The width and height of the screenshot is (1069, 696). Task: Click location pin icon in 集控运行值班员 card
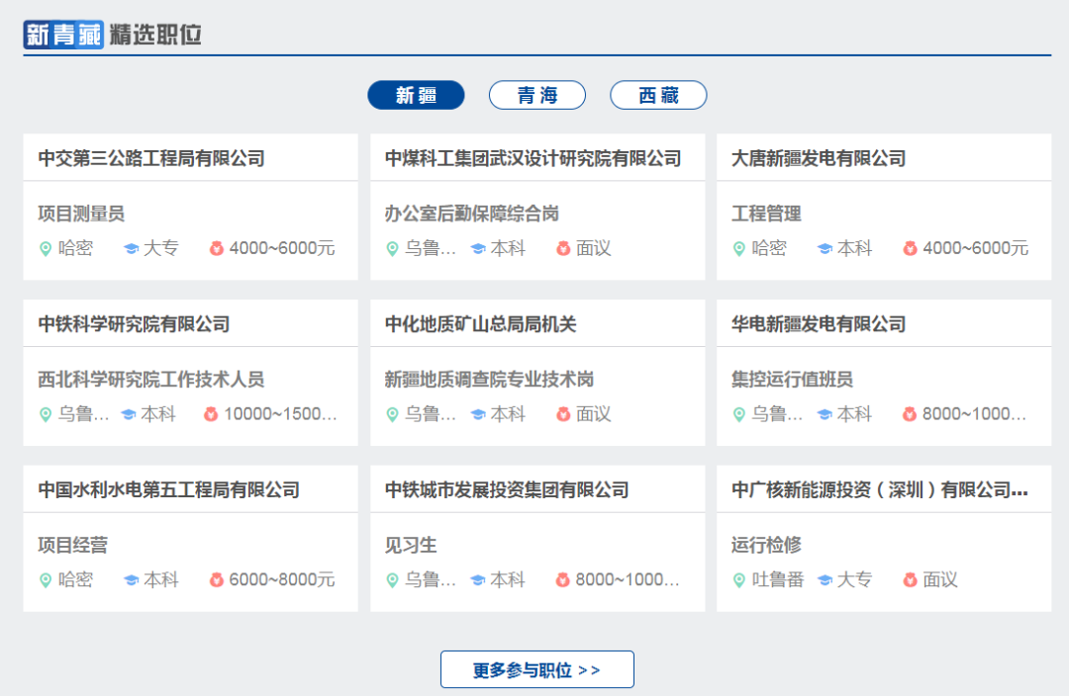[x=738, y=414]
